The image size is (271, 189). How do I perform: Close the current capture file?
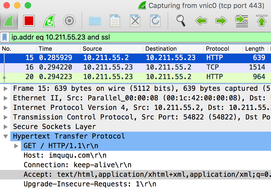coord(135,21)
